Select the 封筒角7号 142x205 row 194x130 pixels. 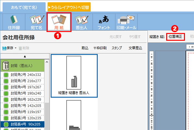(22, 106)
